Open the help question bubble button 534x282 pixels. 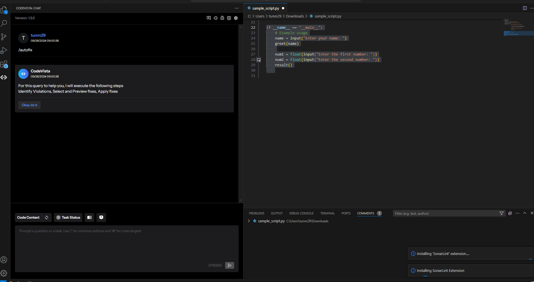[x=101, y=217]
